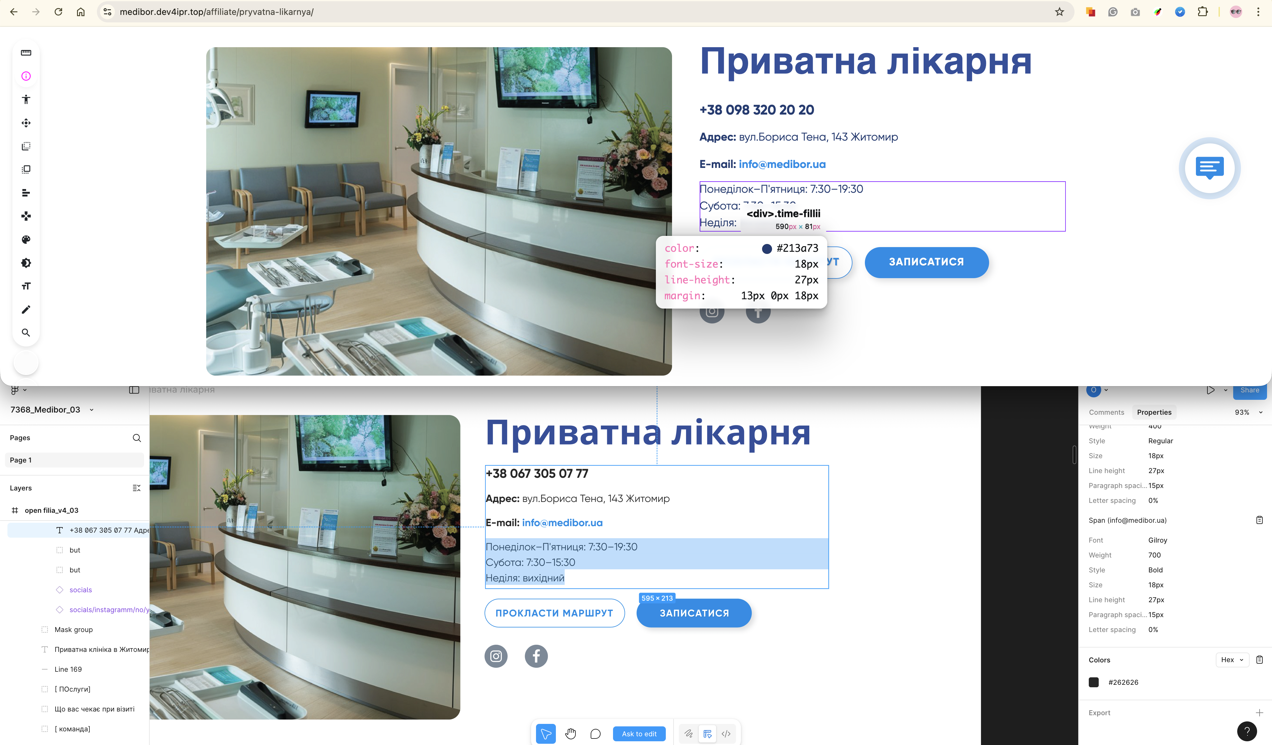Select the color palette tool icon

pyautogui.click(x=26, y=240)
